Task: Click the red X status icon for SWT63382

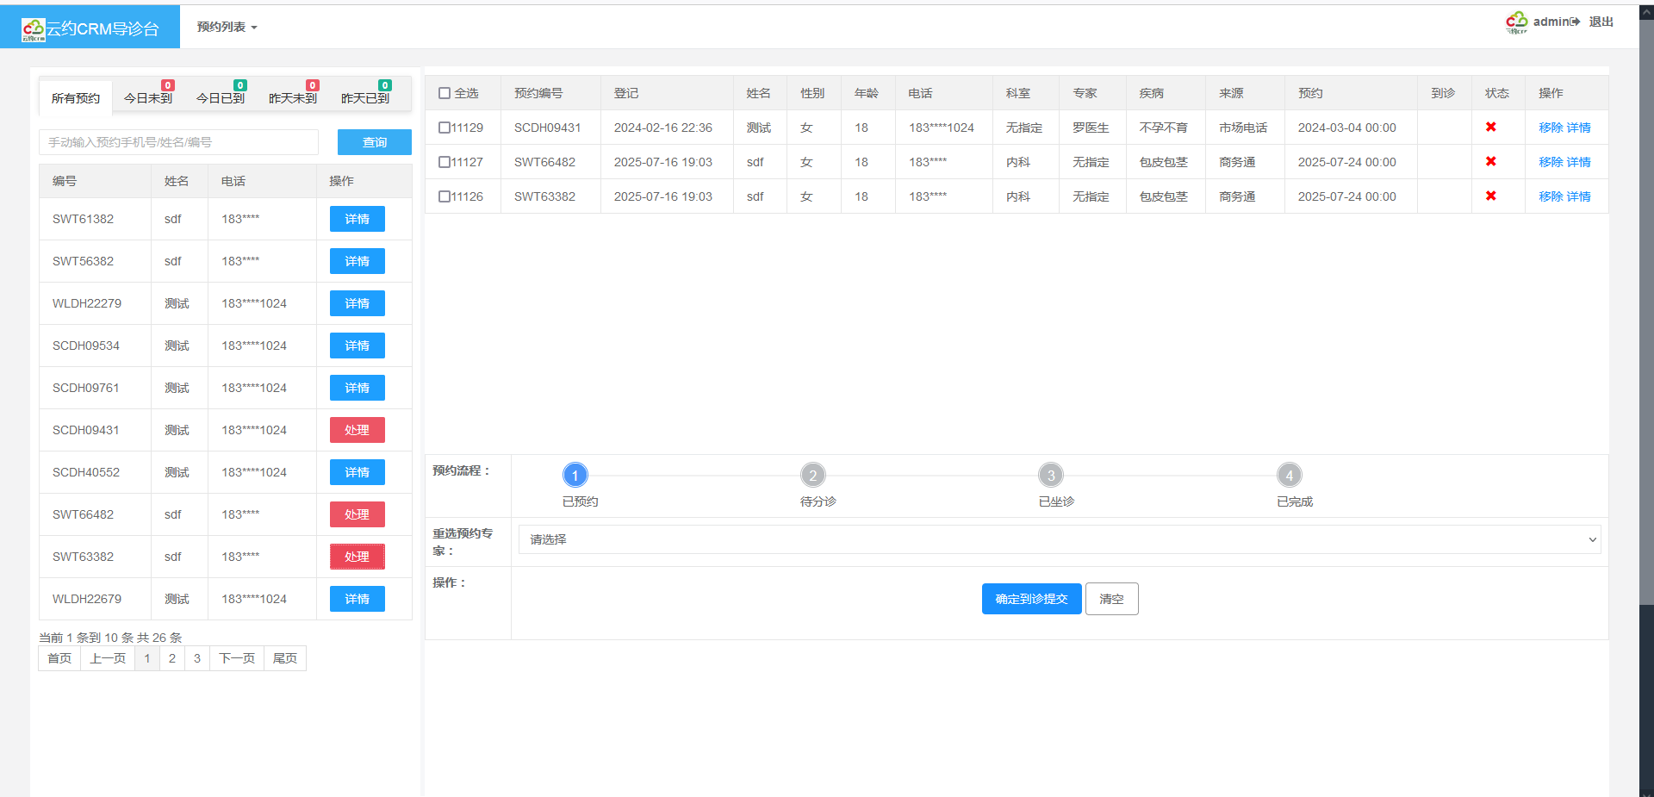Action: [x=1490, y=196]
